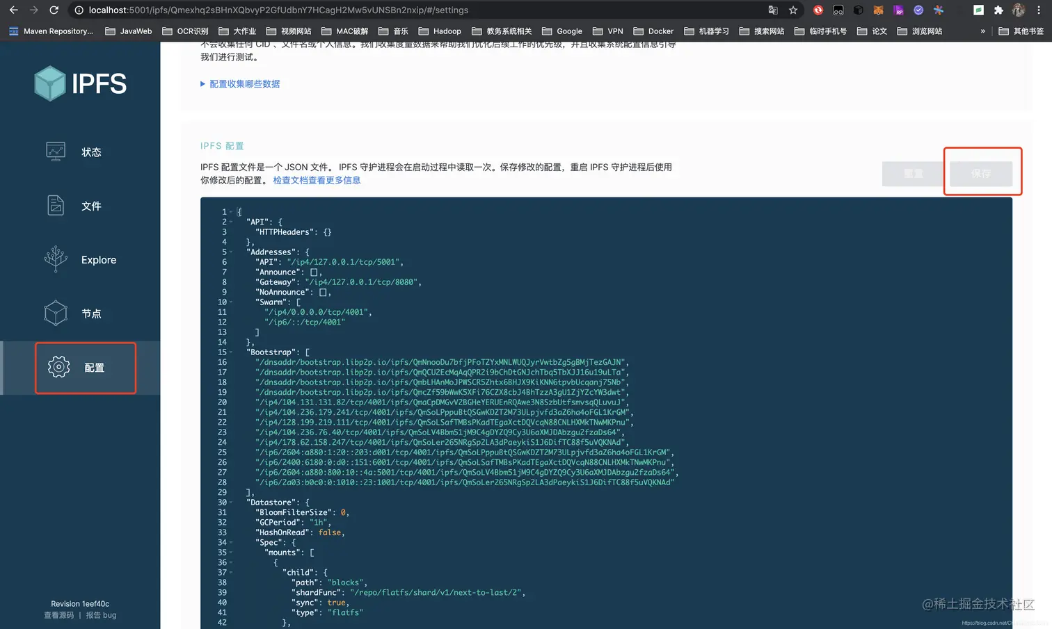Click the Google Translate icon in address bar
The height and width of the screenshot is (629, 1052).
[x=773, y=10]
